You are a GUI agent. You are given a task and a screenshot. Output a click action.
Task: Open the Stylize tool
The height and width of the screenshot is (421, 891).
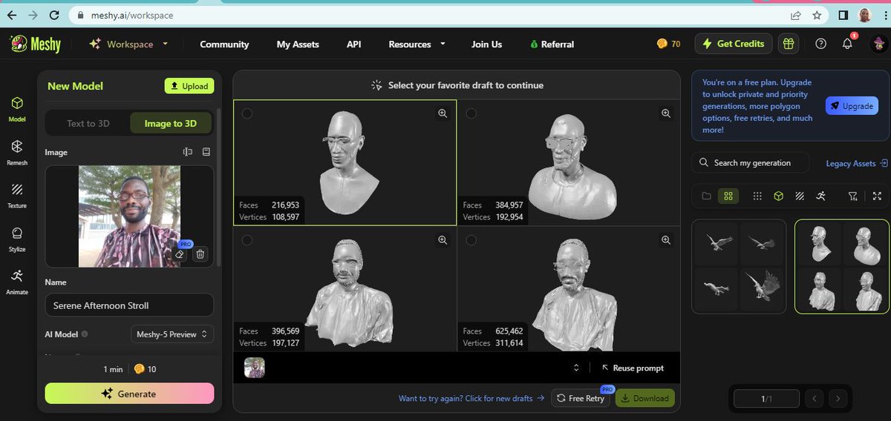coord(17,239)
